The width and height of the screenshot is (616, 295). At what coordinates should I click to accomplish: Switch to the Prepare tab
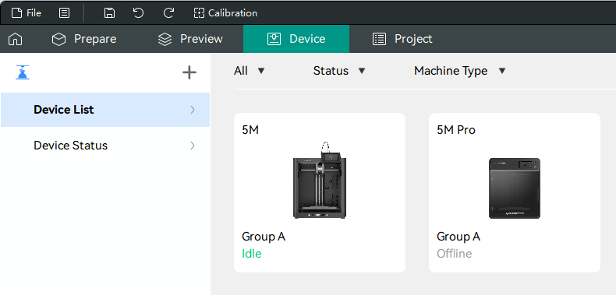(84, 39)
